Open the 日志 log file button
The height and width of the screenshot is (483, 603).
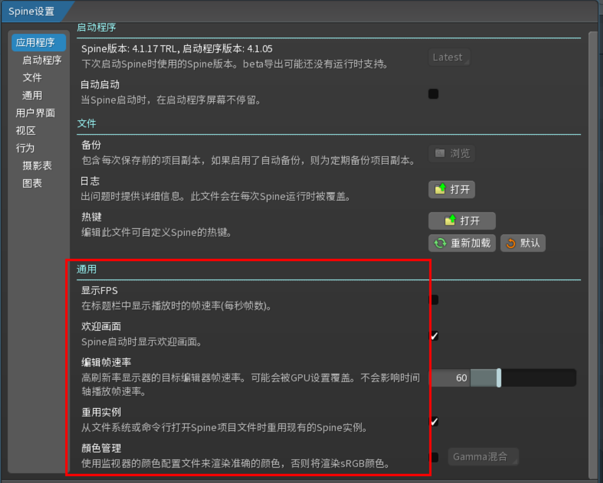pos(452,189)
